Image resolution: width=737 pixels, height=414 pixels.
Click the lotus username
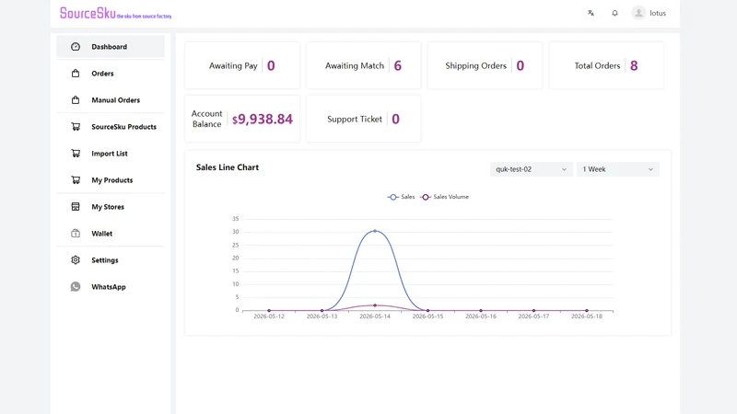coord(658,13)
